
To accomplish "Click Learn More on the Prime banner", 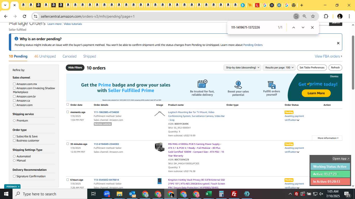I will click(316, 93).
